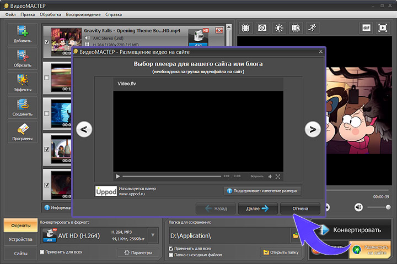The image size is (397, 264).
Task: Open the Воспроизведение menu
Action: (x=83, y=14)
